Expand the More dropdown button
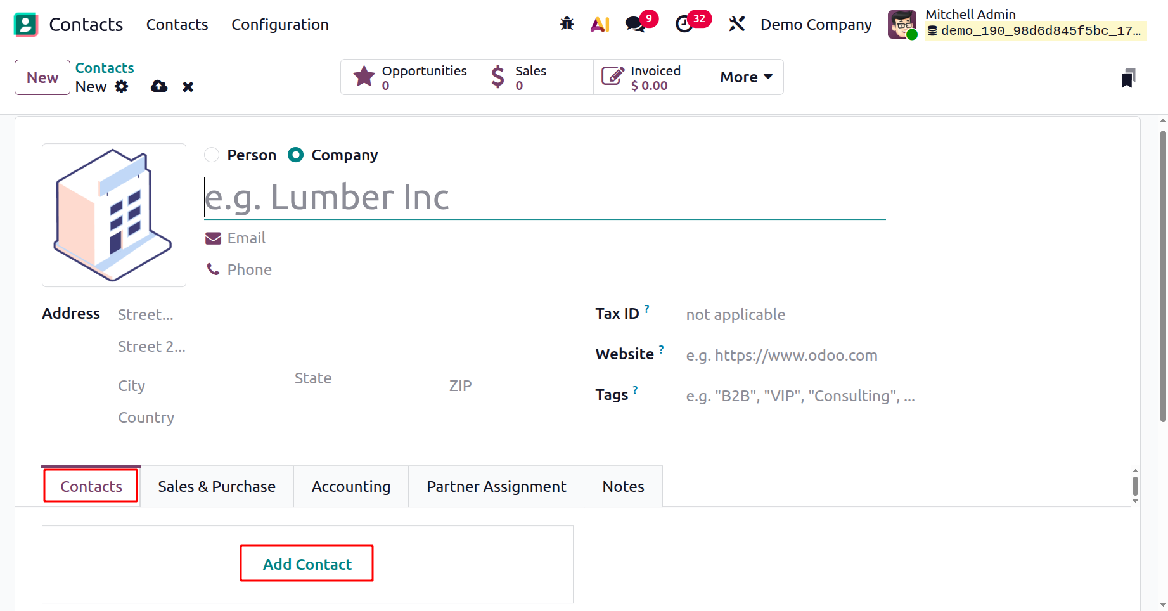 746,77
